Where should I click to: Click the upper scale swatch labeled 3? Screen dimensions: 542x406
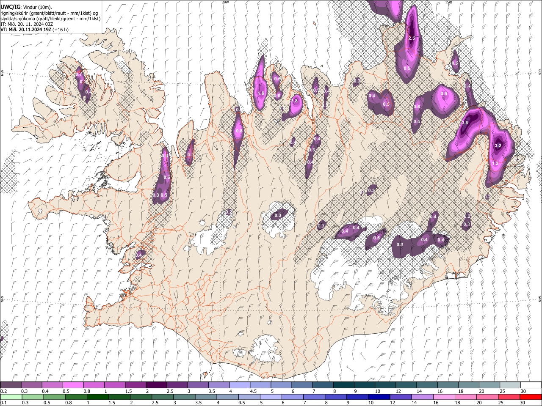[x=198, y=385]
